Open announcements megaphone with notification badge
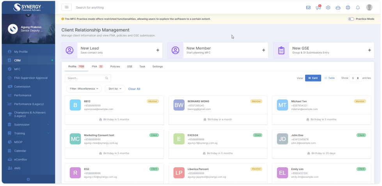 click(318, 7)
